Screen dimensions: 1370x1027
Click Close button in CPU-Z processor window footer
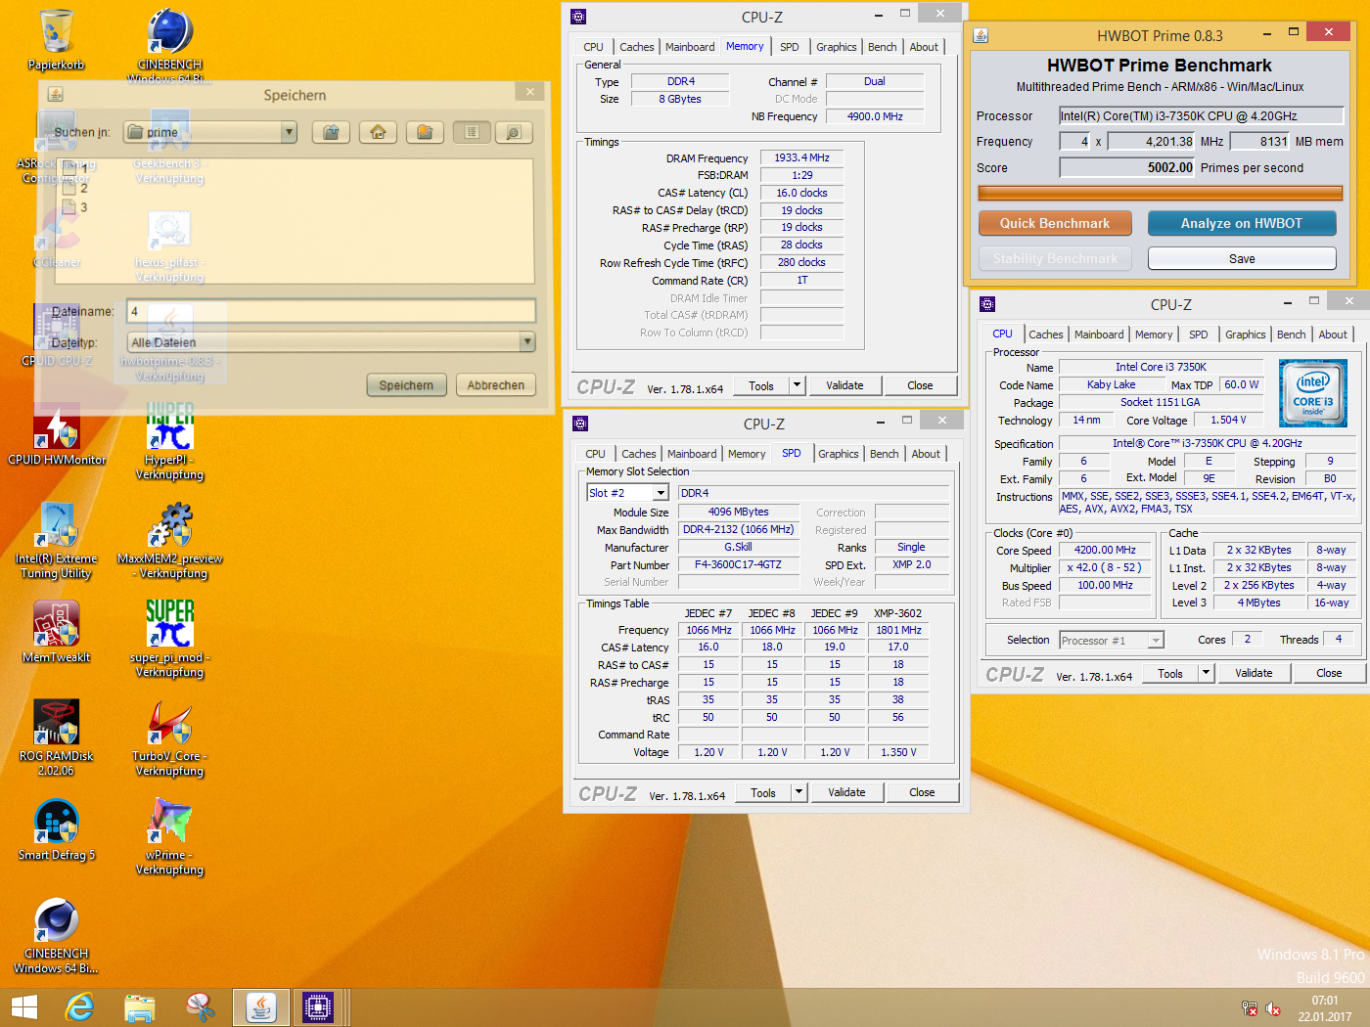click(x=1329, y=673)
